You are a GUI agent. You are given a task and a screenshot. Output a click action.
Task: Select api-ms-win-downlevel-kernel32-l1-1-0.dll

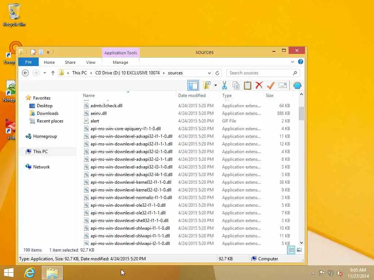pyautogui.click(x=131, y=182)
